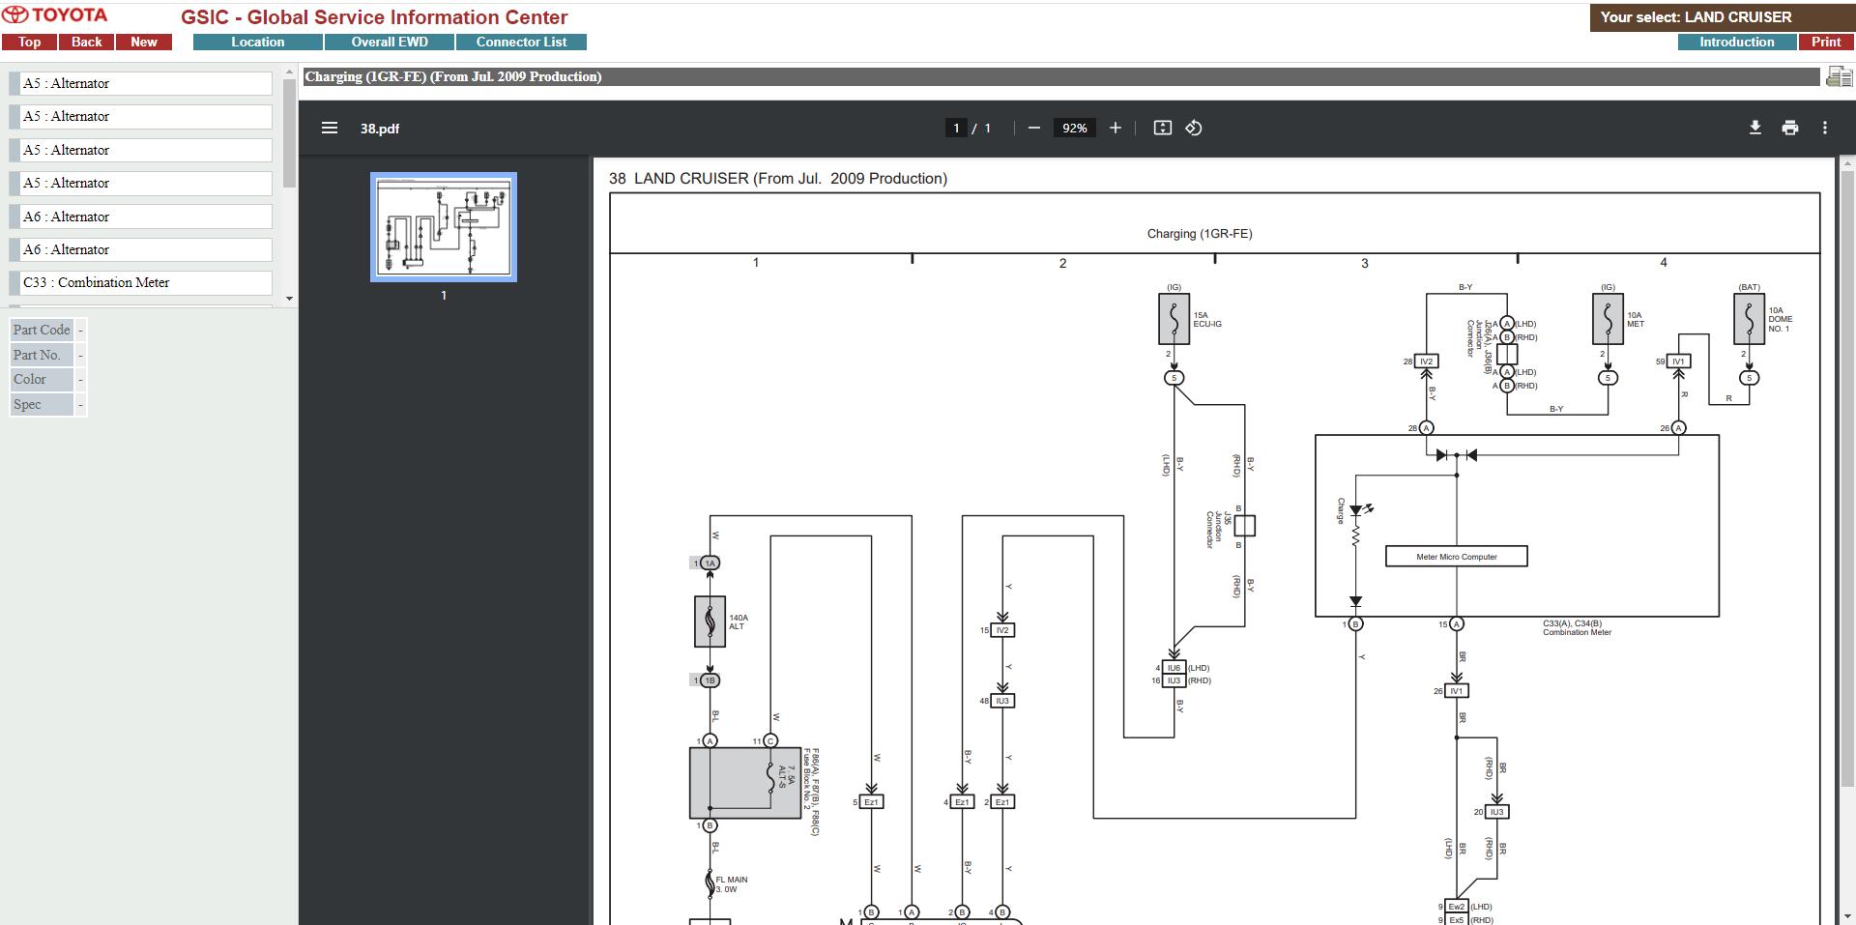Viewport: 1856px width, 925px height.
Task: Click the Your select: LAND CRUISER banner
Action: point(1722,17)
